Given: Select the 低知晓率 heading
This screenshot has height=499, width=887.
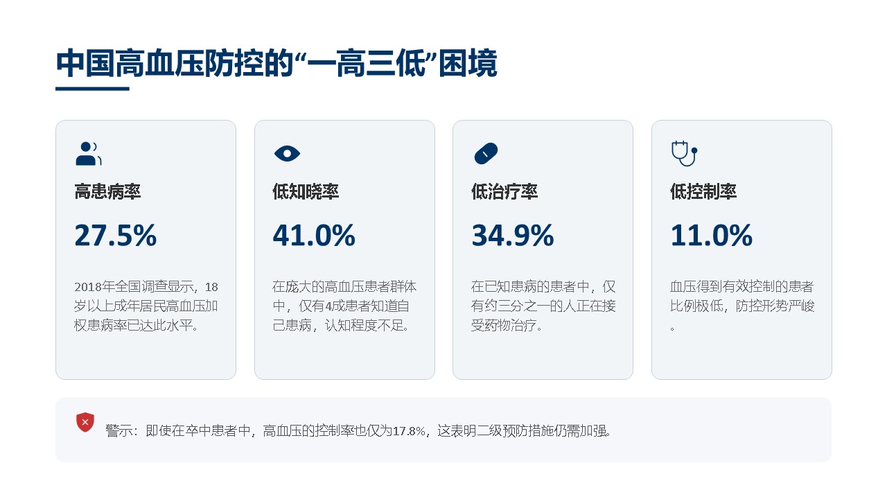Looking at the screenshot, I should pyautogui.click(x=306, y=192).
